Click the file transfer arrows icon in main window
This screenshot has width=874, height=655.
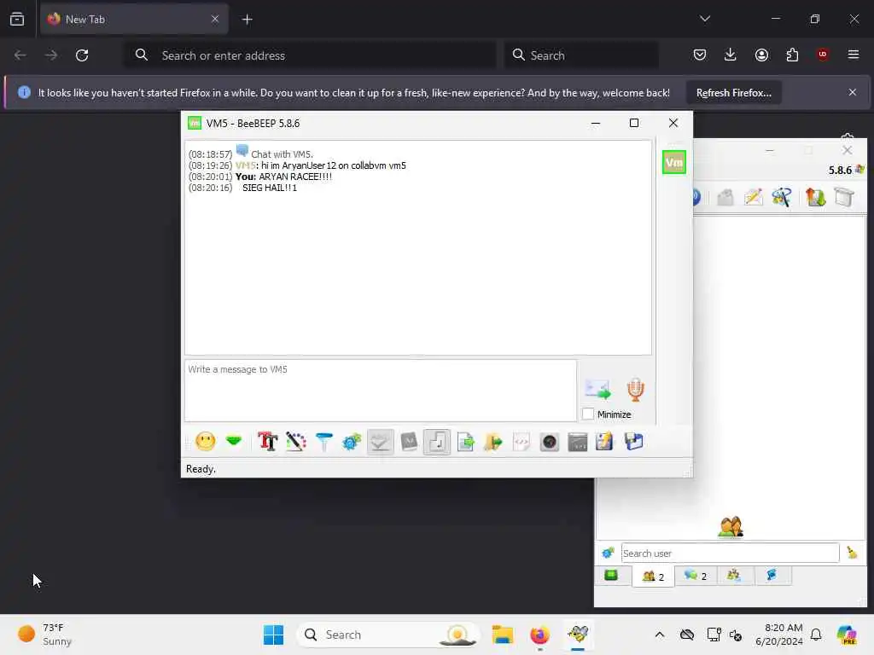[815, 197]
